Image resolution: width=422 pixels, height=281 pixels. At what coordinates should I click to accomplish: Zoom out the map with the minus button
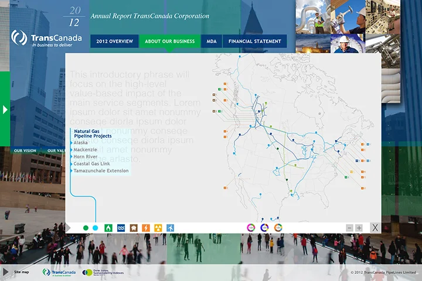click(349, 228)
